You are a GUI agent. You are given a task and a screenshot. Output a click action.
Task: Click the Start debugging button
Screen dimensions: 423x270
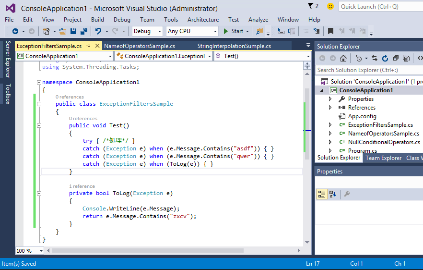234,31
